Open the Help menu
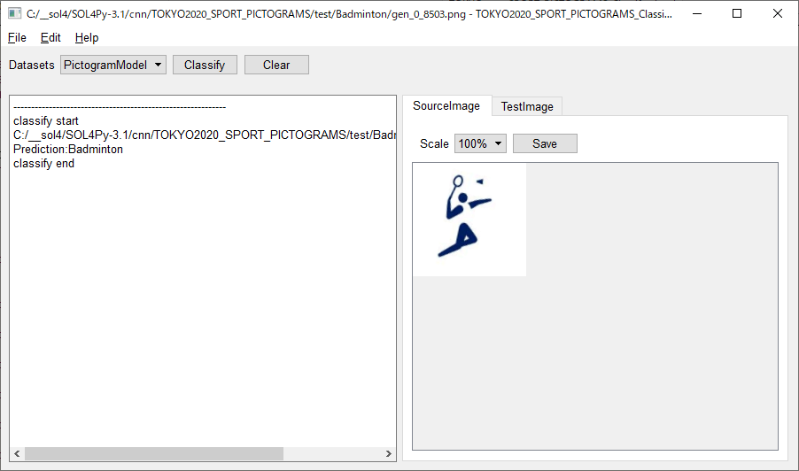 click(87, 38)
